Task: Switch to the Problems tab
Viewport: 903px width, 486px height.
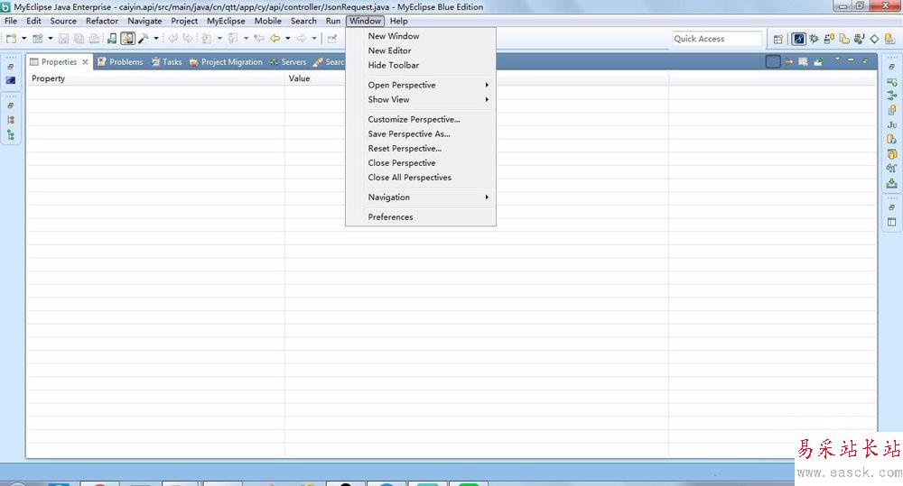Action: (x=120, y=62)
